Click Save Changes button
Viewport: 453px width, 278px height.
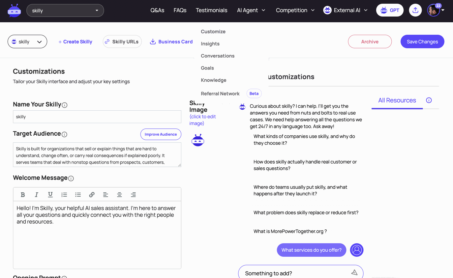point(422,41)
